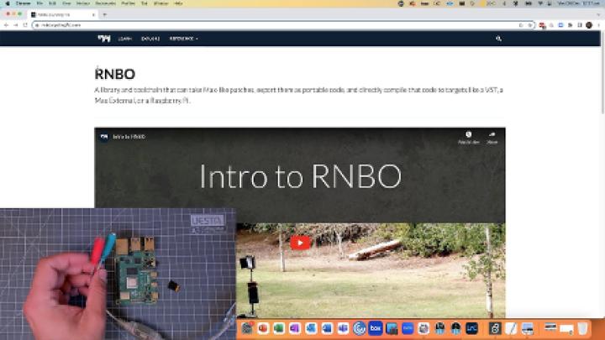
Task: Play the Intro to RNBO video
Action: [x=300, y=243]
